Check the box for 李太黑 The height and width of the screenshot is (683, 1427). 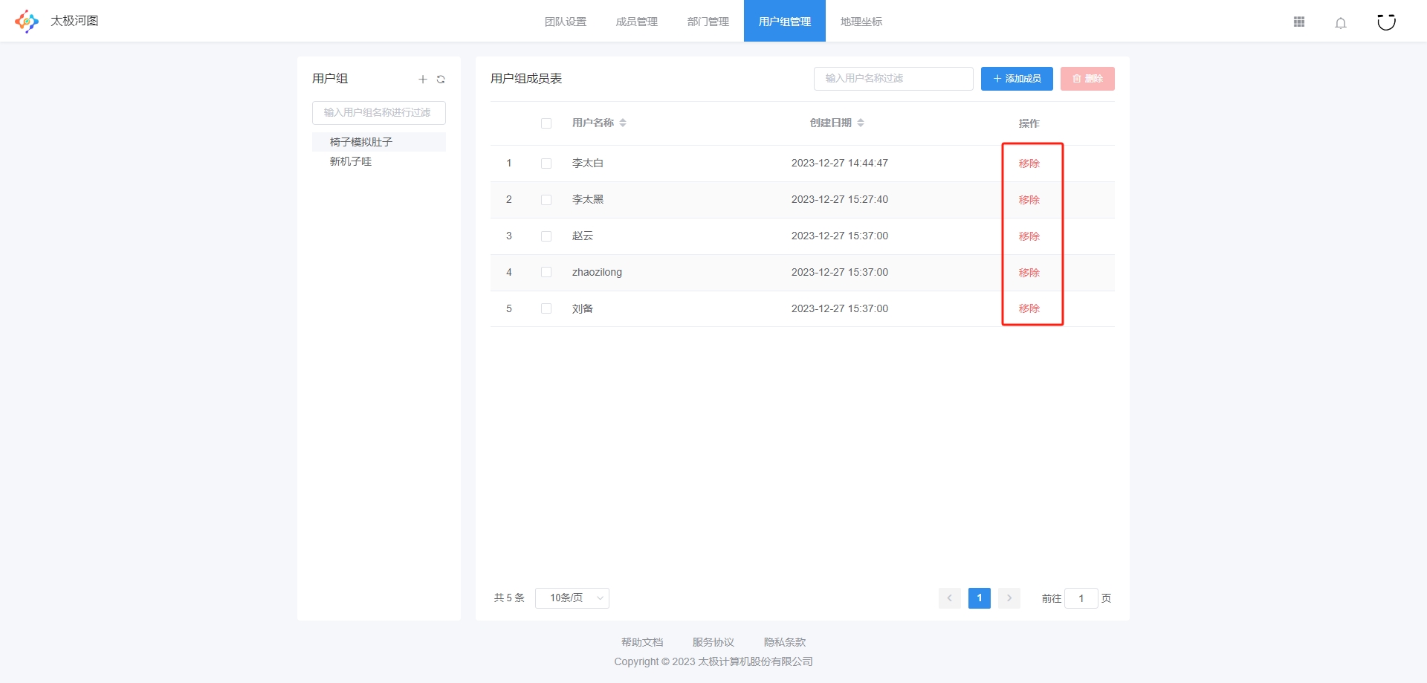click(x=546, y=200)
